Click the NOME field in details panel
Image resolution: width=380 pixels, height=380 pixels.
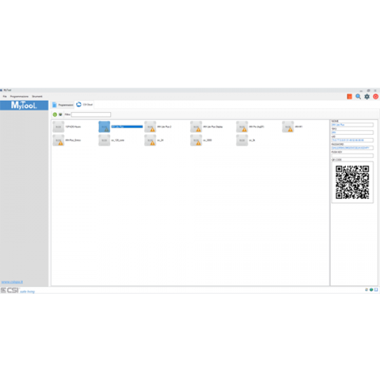[352, 125]
